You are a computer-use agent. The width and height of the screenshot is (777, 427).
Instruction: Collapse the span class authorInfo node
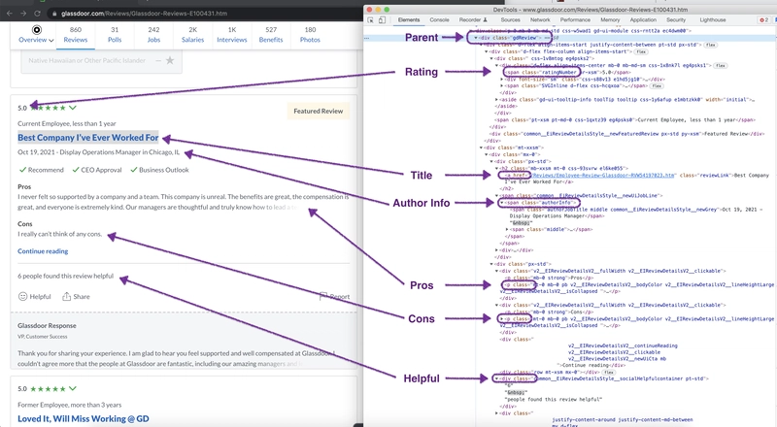click(x=501, y=201)
